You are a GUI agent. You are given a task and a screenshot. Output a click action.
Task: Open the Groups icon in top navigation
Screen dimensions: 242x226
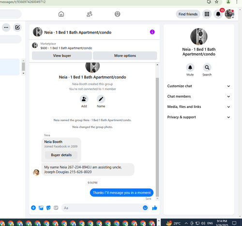pos(118,14)
